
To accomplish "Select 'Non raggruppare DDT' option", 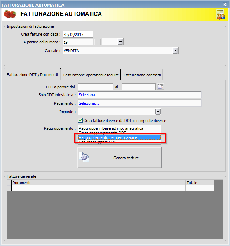I will (x=119, y=142).
